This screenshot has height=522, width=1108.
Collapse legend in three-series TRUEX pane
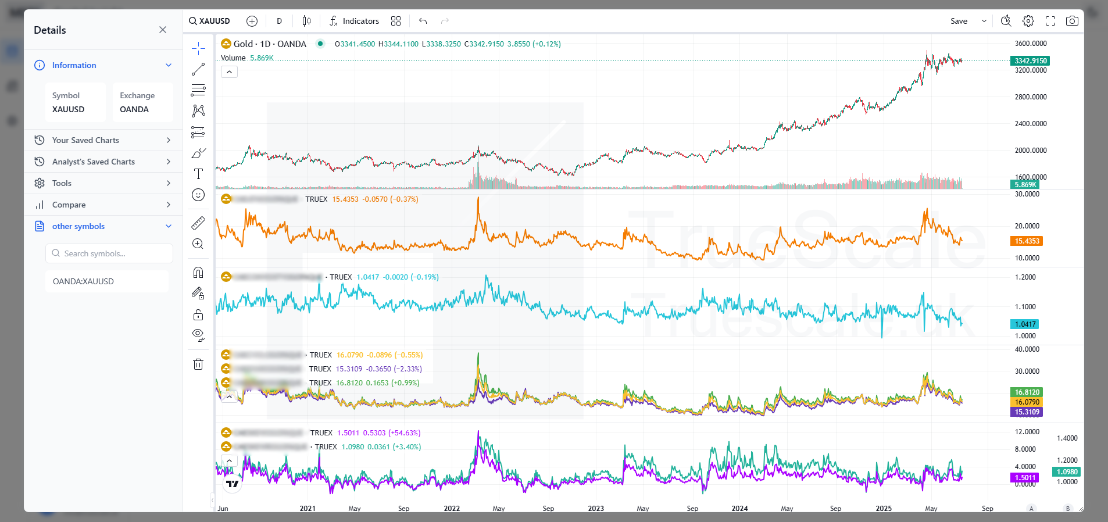tap(229, 396)
